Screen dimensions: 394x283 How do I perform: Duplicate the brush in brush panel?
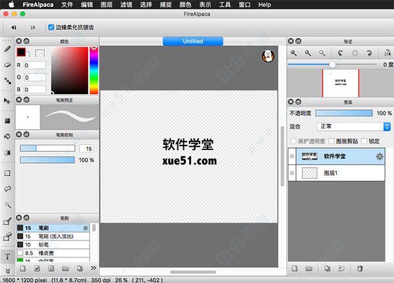coord(79,269)
